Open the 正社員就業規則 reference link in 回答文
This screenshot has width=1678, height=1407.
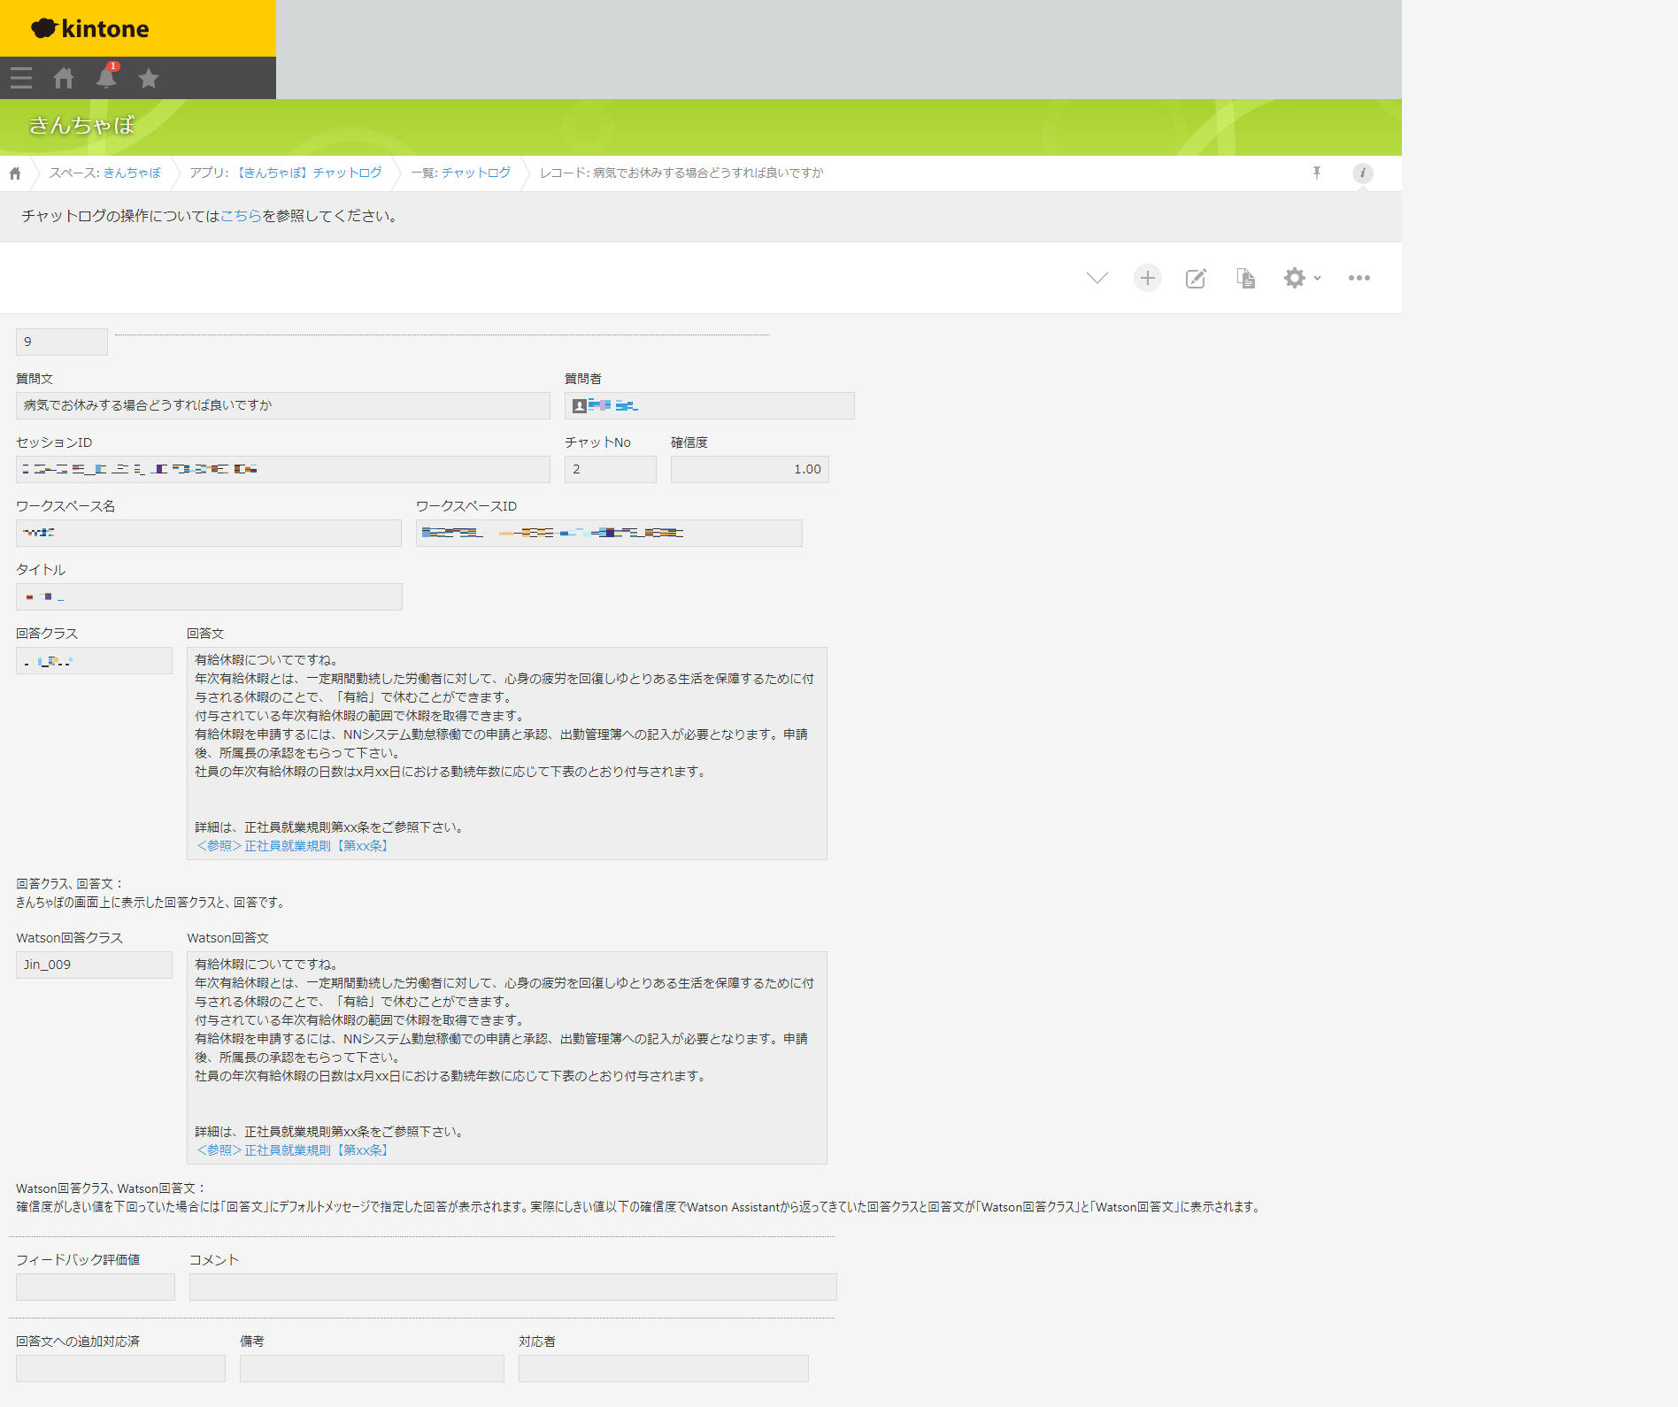pos(293,846)
